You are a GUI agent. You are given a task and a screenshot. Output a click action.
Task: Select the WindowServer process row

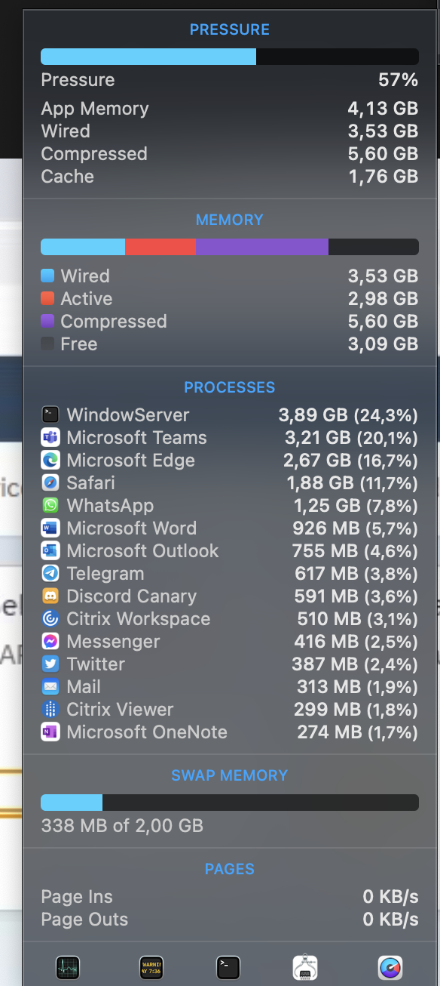229,415
